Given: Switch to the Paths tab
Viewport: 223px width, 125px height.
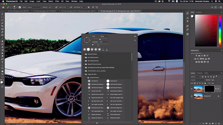Looking at the screenshot, I should click(x=206, y=73).
